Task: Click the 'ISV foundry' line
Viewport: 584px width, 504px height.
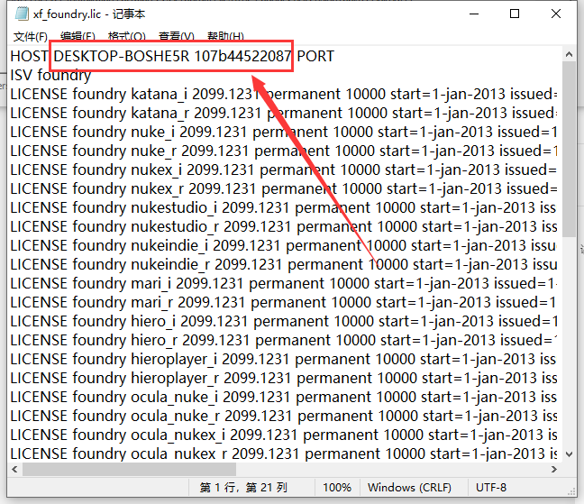Action: tap(50, 75)
